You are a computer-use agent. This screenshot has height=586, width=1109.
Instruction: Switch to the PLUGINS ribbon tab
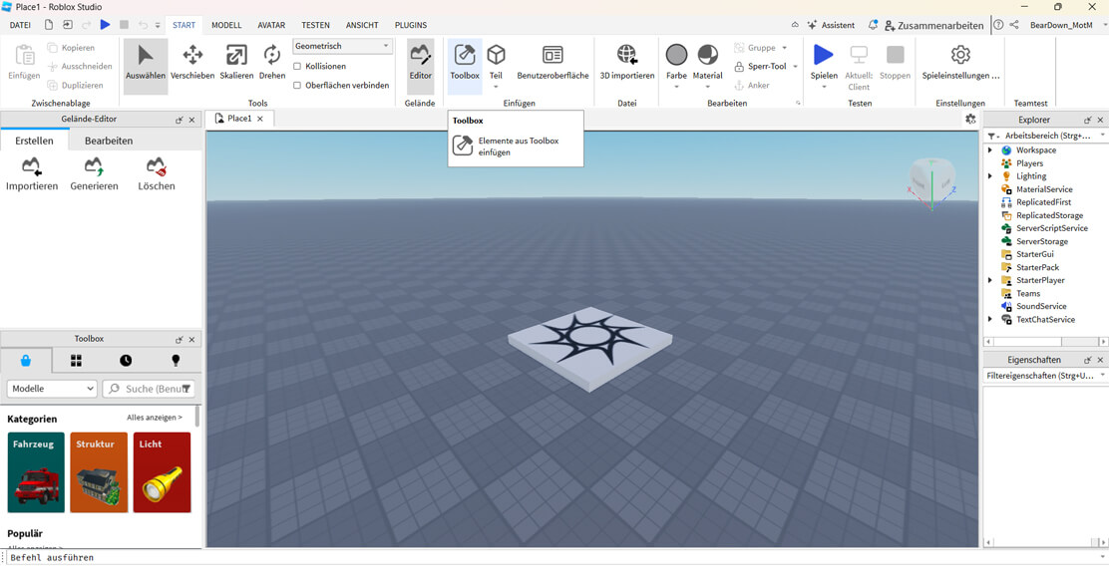411,25
